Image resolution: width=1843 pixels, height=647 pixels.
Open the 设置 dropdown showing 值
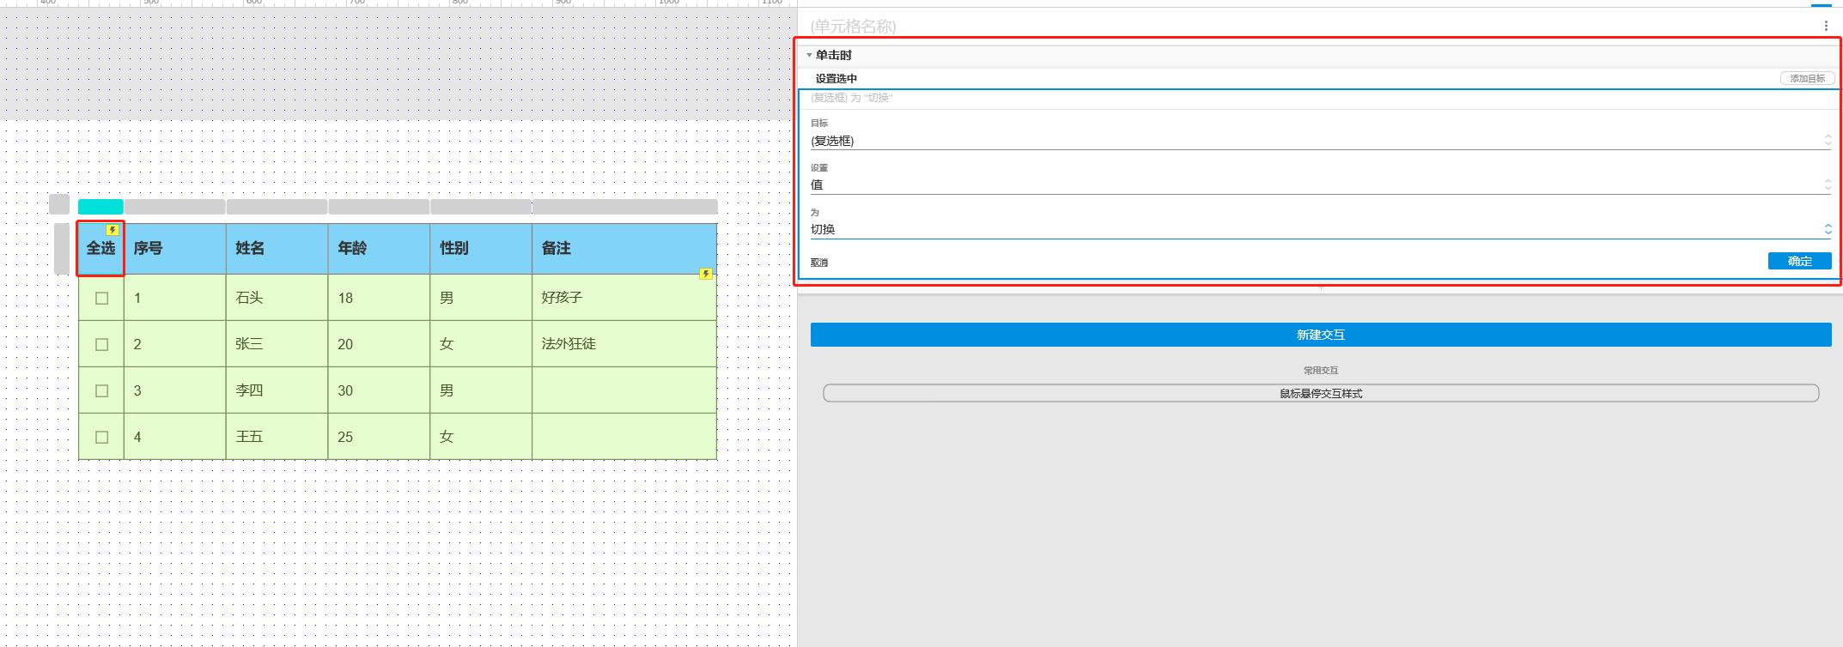[x=1321, y=184]
